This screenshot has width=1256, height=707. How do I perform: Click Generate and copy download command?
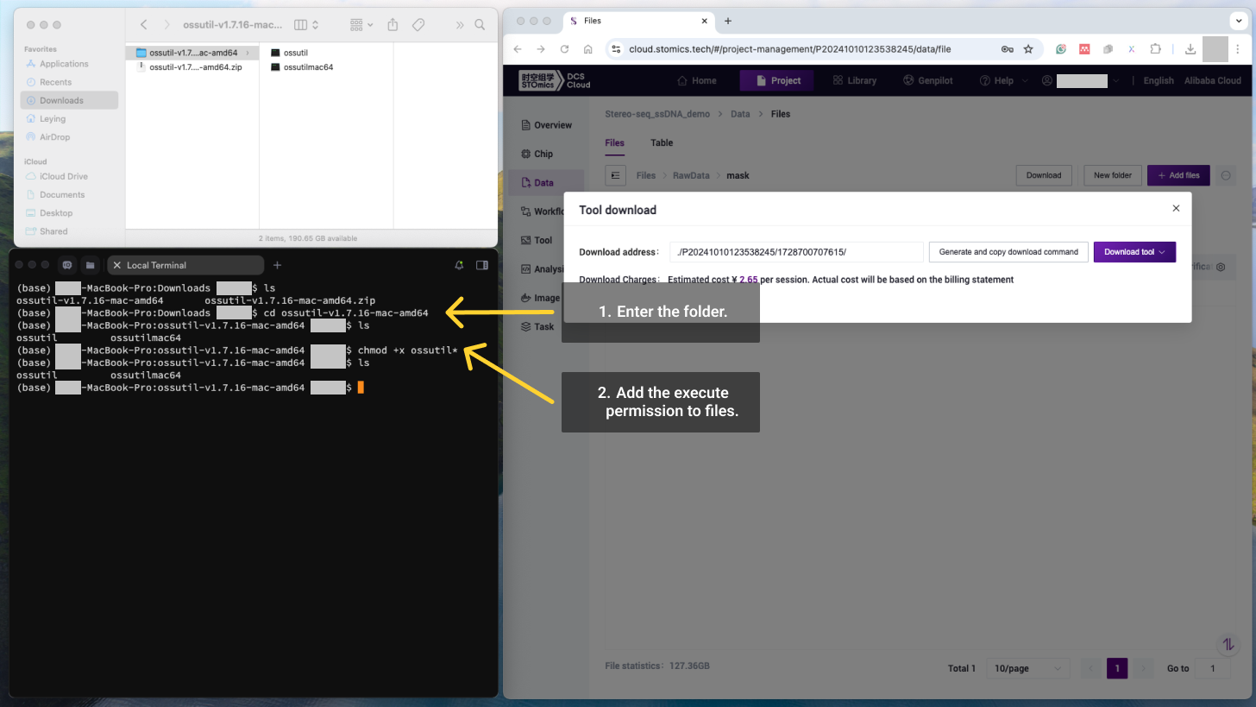click(1008, 252)
